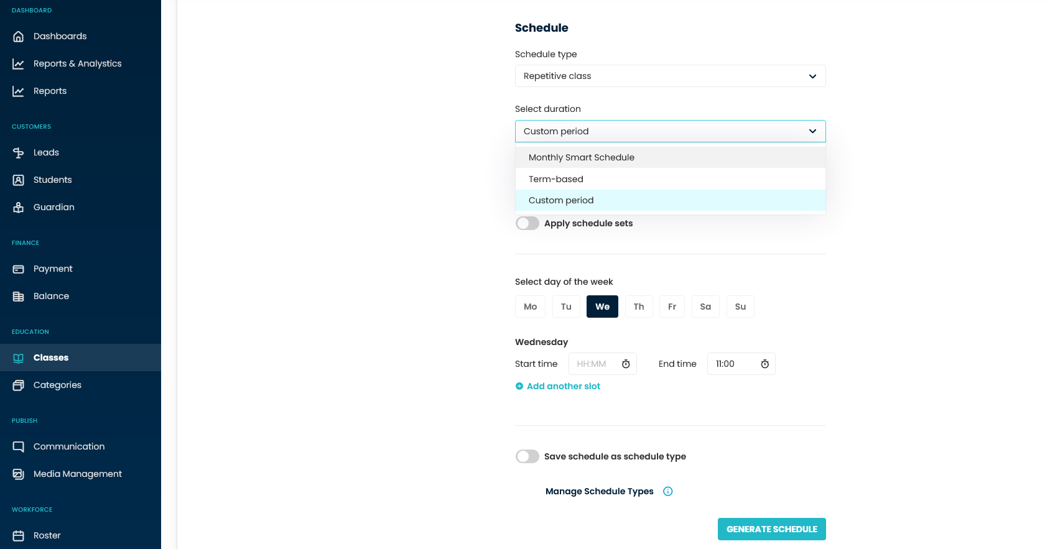
Task: Click the plus icon for Add another slot
Action: (x=519, y=386)
